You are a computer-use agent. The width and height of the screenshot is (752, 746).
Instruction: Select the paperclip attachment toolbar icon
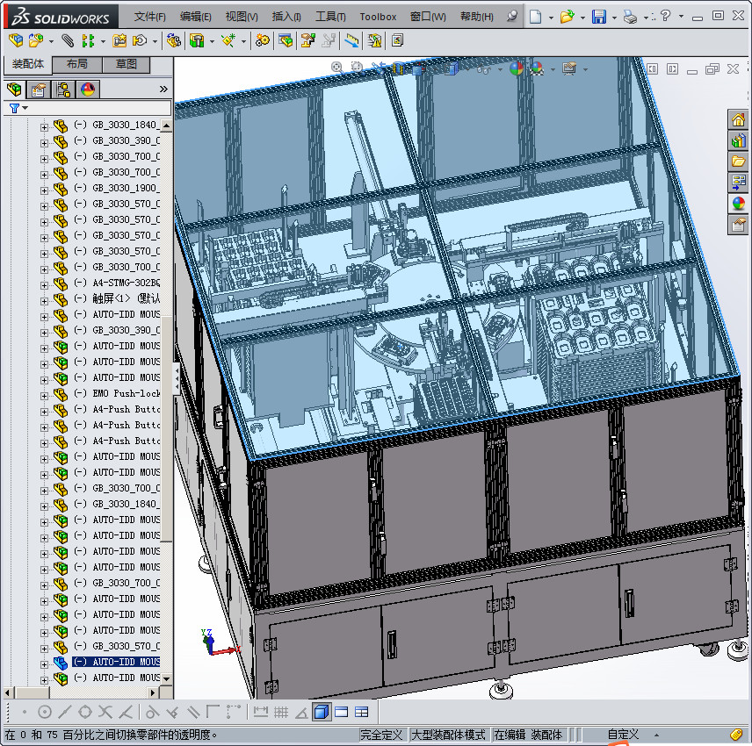click(68, 40)
